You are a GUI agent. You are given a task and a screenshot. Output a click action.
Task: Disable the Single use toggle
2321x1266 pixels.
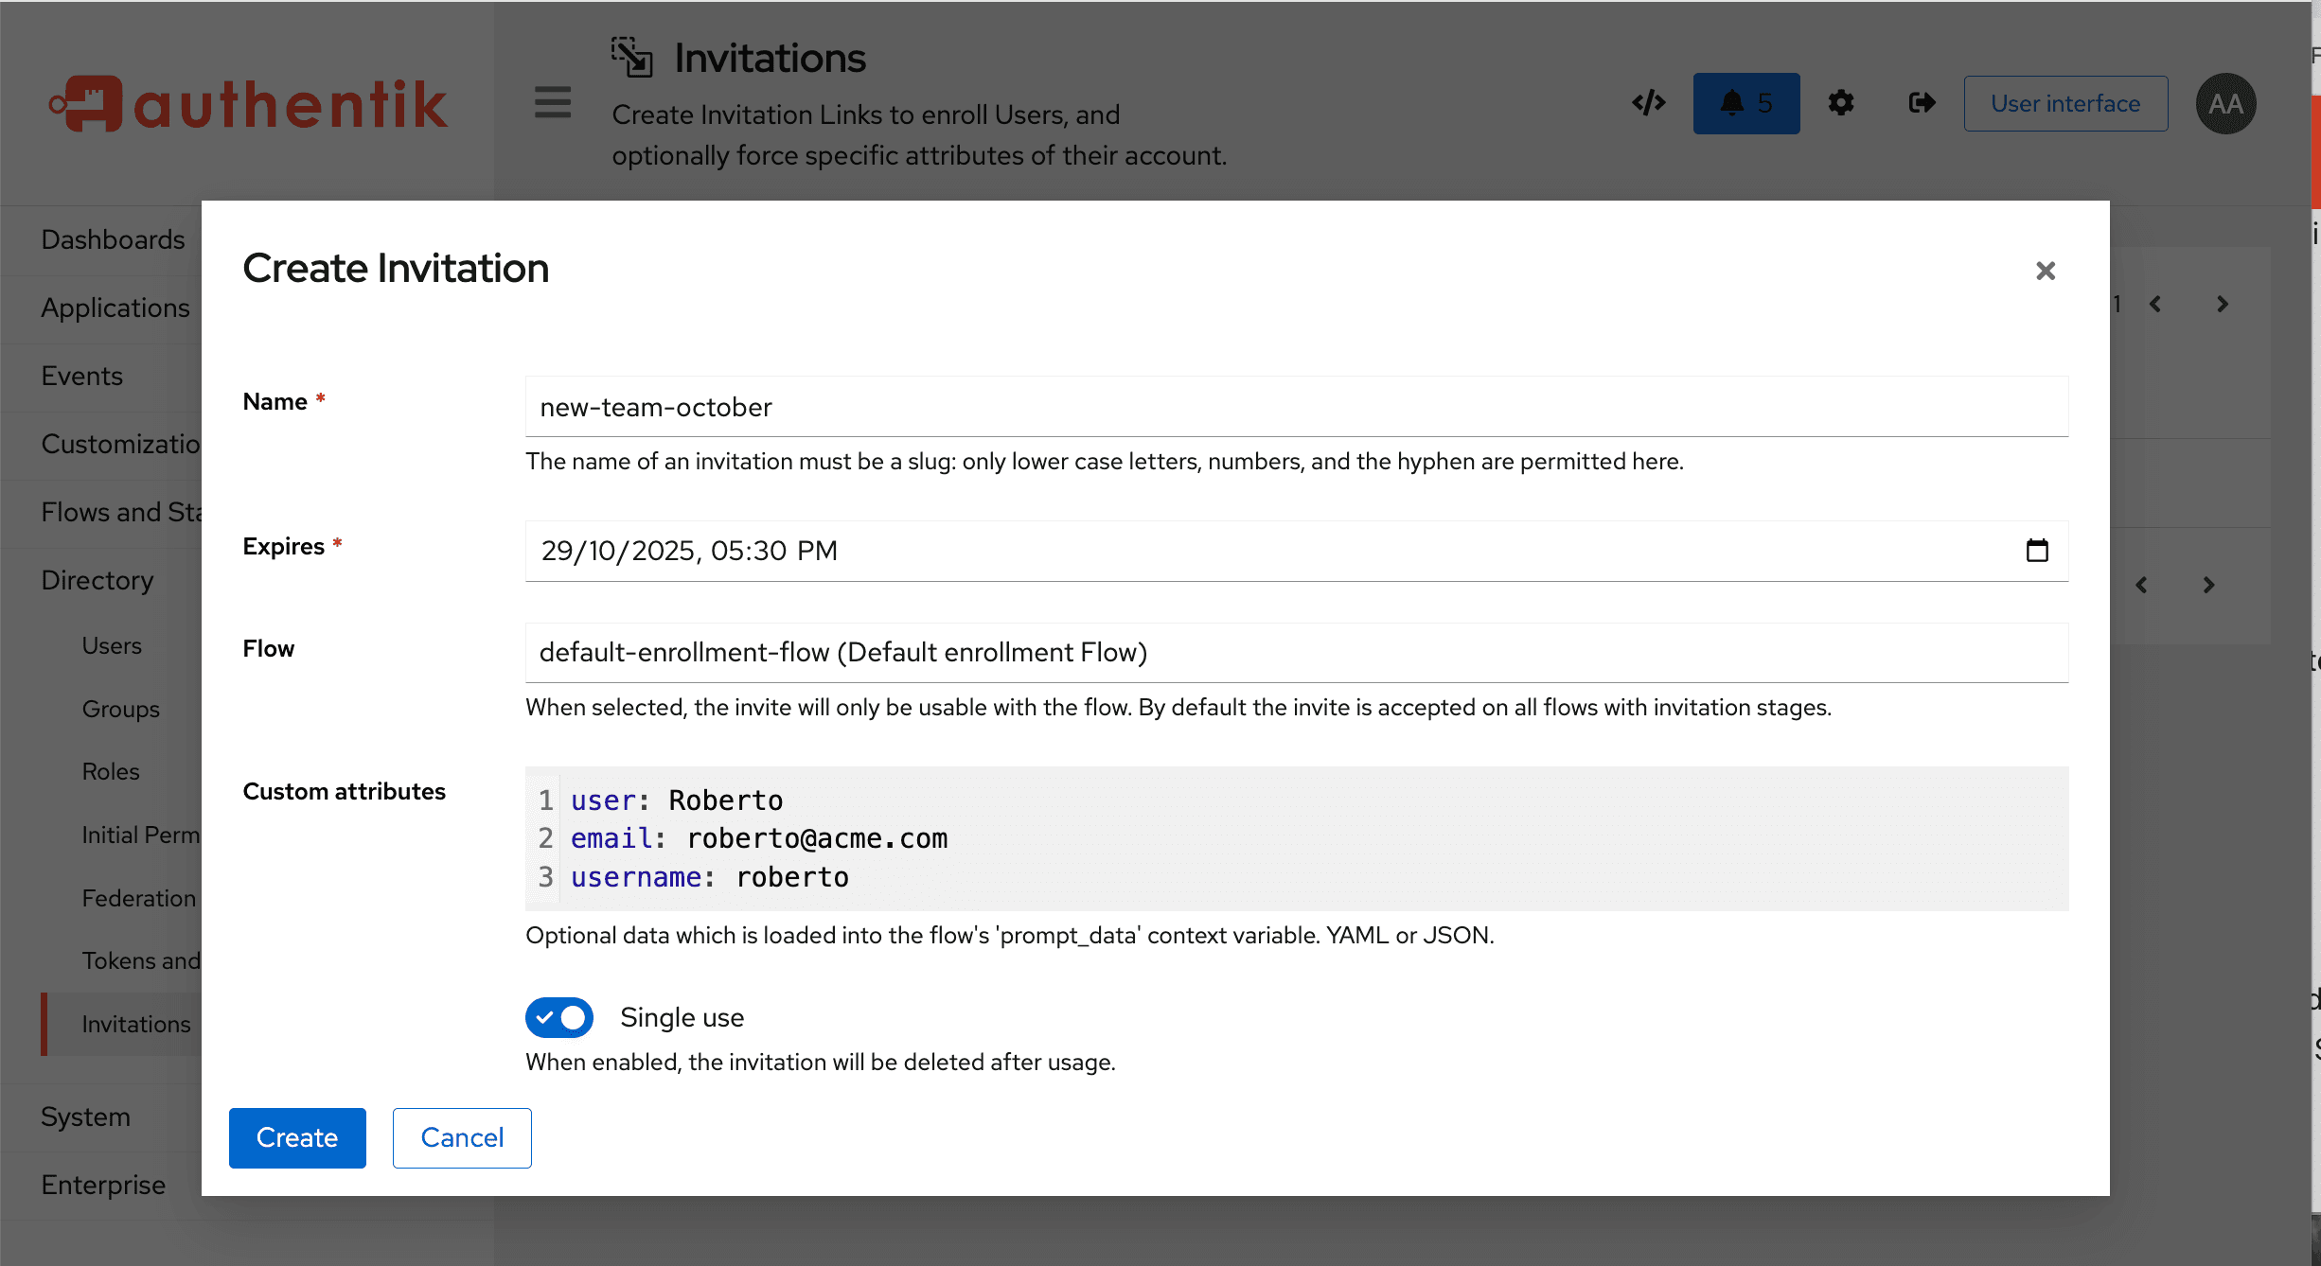(x=559, y=1017)
